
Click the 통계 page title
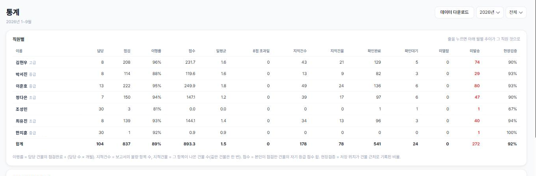[13, 12]
